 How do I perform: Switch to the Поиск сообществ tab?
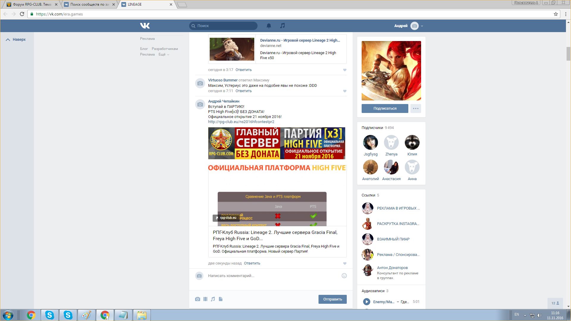[x=89, y=4]
